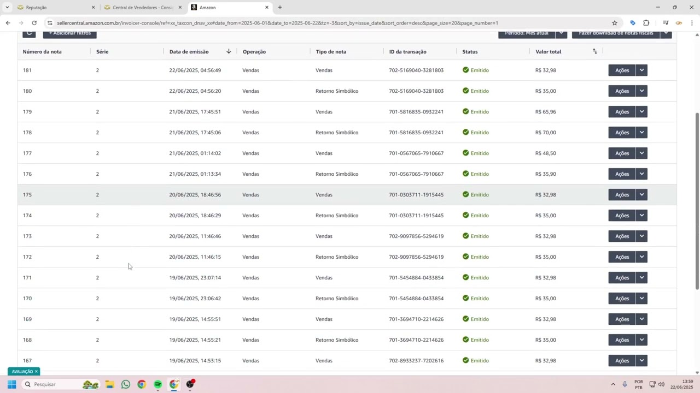The width and height of the screenshot is (700, 393).
Task: Select the Amazon browser tab
Action: [230, 8]
